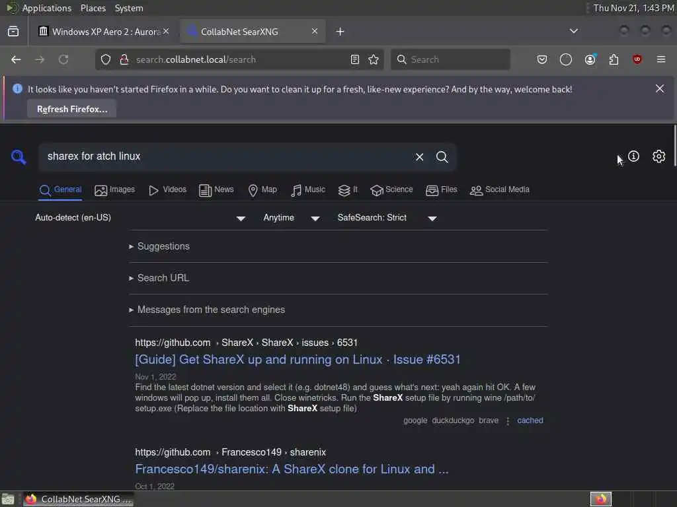
Task: Click the first result github.com URL
Action: (x=246, y=343)
